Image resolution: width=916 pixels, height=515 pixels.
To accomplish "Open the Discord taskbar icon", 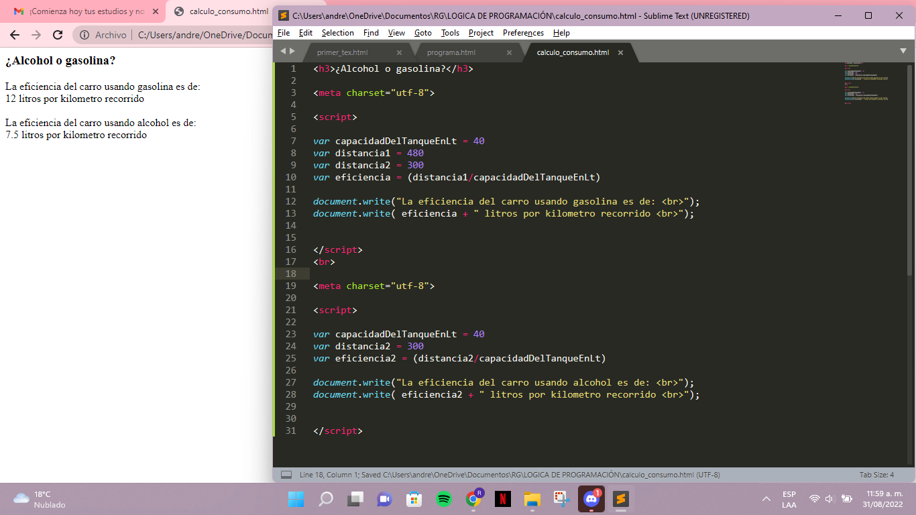I will click(591, 499).
